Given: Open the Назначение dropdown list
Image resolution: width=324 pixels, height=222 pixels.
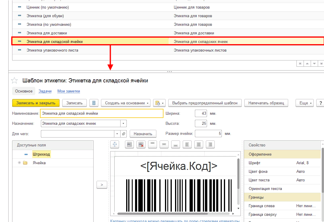Looking at the screenshot, I should click(123, 123).
